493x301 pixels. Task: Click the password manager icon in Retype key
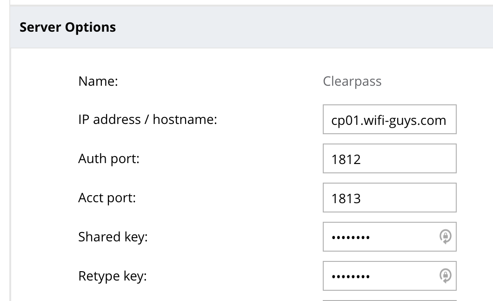pyautogui.click(x=445, y=276)
